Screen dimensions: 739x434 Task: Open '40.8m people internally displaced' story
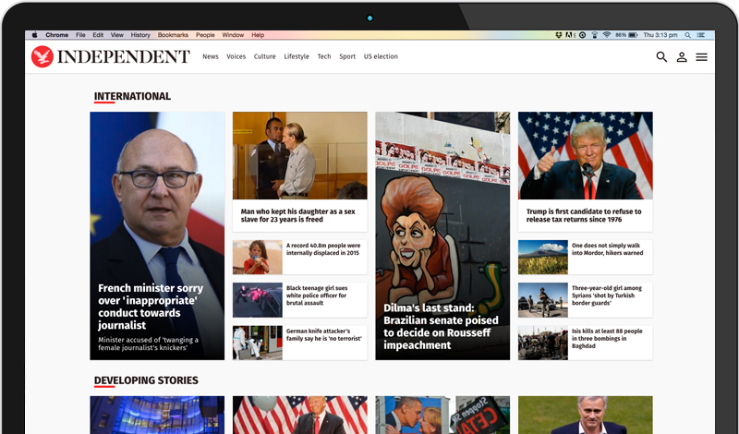[323, 249]
